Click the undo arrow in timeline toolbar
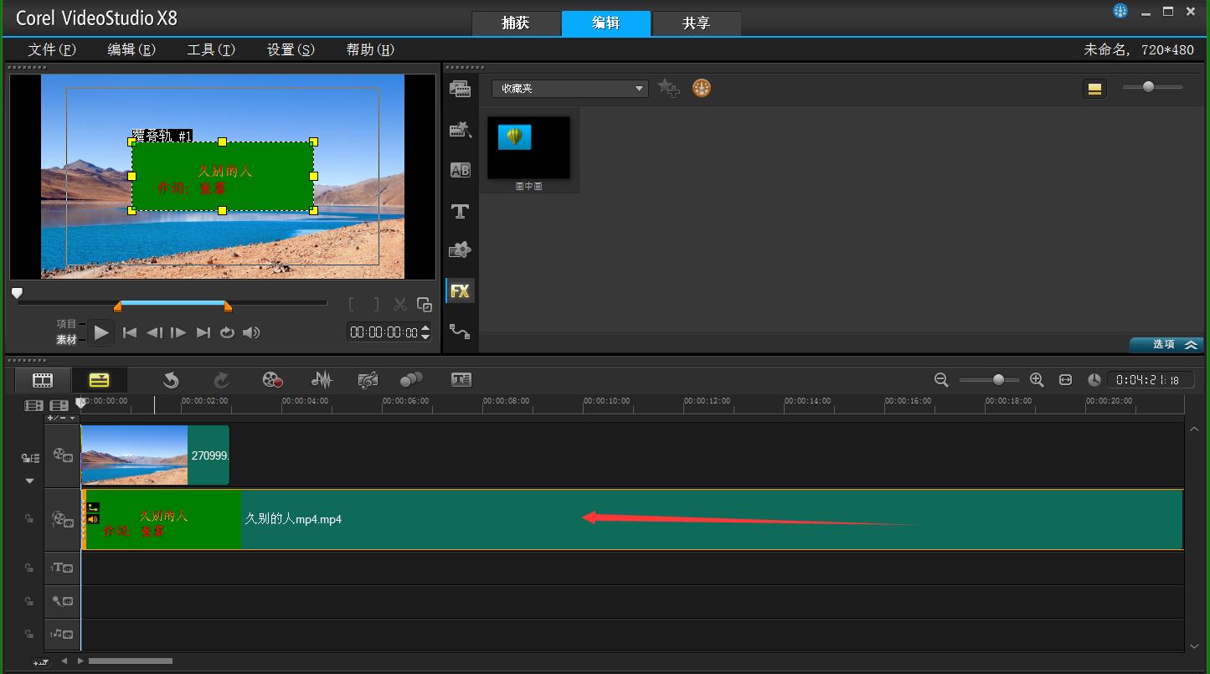The image size is (1210, 674). coord(171,380)
